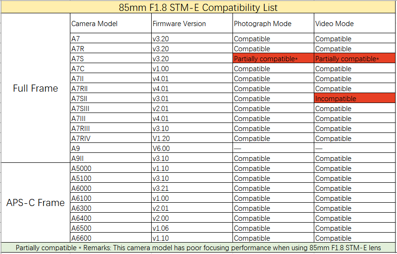Select the A6600 camera model cell
The image size is (397, 254).
coord(110,238)
